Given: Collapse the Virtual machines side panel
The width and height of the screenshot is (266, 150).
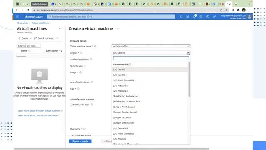Looking at the screenshot, I should (x=59, y=28).
